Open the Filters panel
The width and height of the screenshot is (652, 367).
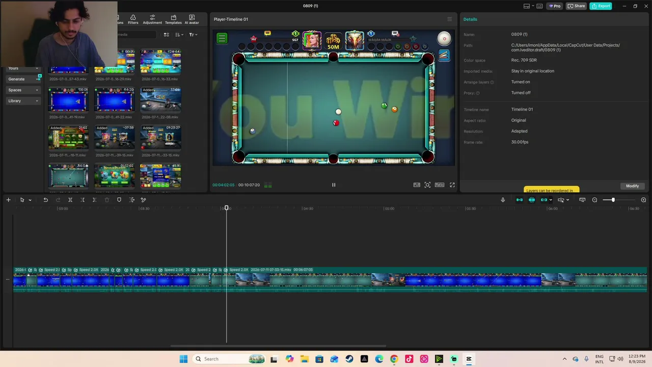click(133, 19)
